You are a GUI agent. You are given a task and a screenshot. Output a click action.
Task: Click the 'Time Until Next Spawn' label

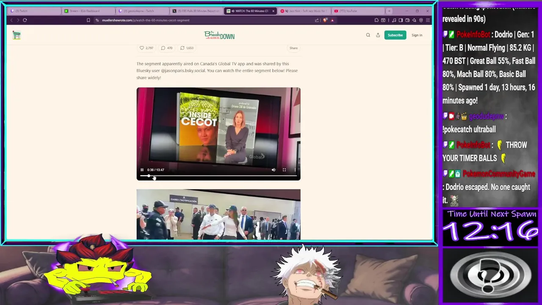[x=492, y=214]
